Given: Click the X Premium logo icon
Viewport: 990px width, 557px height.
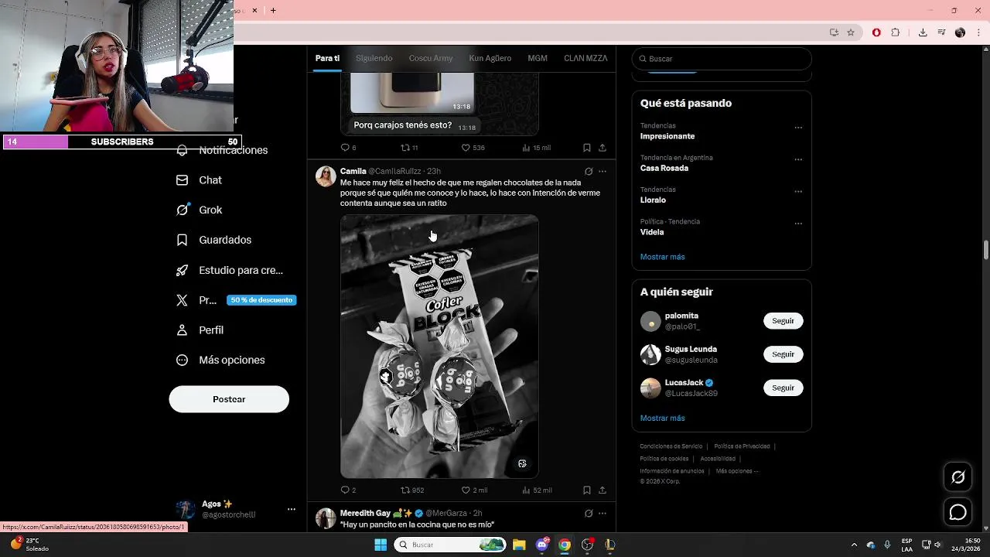Looking at the screenshot, I should [182, 300].
